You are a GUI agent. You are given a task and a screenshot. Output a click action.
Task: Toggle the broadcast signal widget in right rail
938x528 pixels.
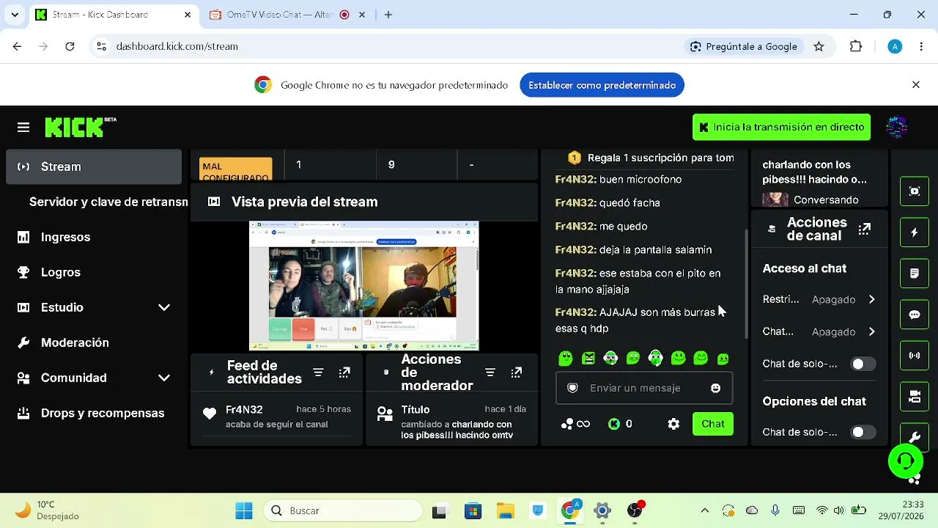(915, 356)
